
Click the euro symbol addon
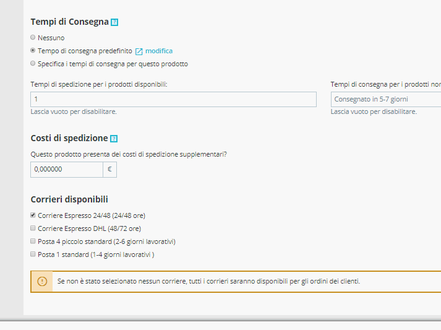[x=109, y=169]
